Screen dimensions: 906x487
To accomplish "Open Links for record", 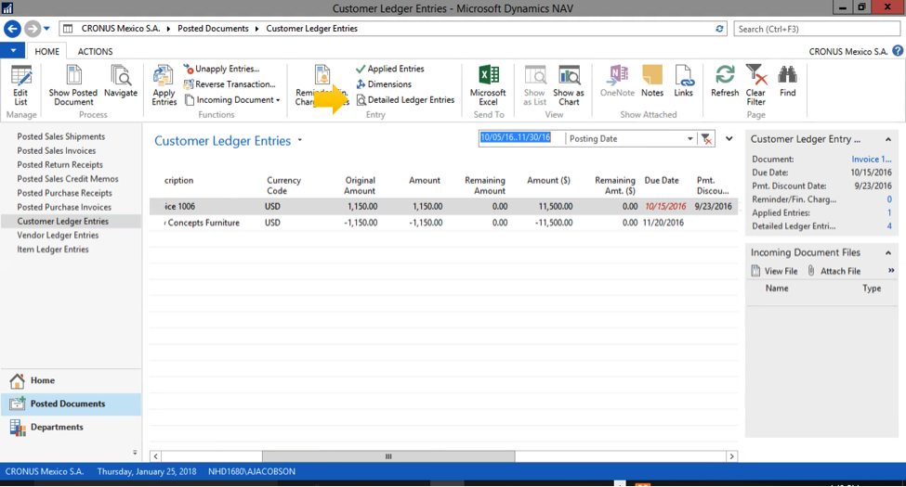I will [684, 82].
